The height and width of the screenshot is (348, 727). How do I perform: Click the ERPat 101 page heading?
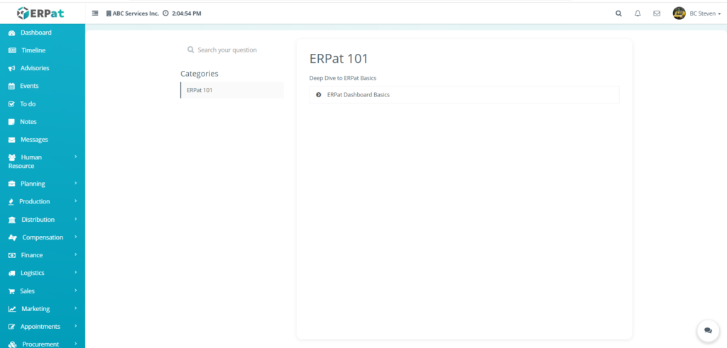click(x=339, y=59)
